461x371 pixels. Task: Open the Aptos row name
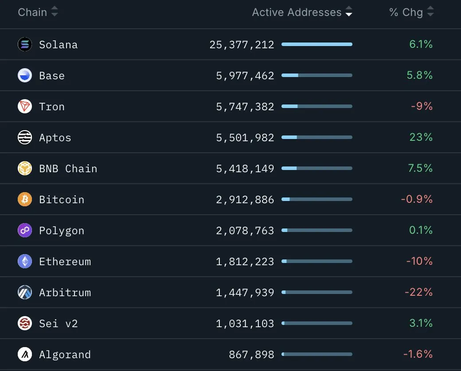(55, 138)
